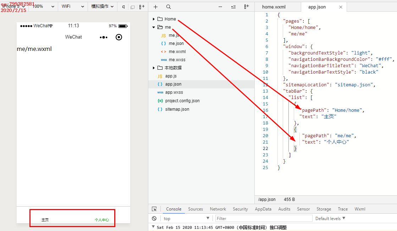Viewport: 397px width, 231px height.
Task: Add a compile mode with plus icon
Action: [x=155, y=6]
